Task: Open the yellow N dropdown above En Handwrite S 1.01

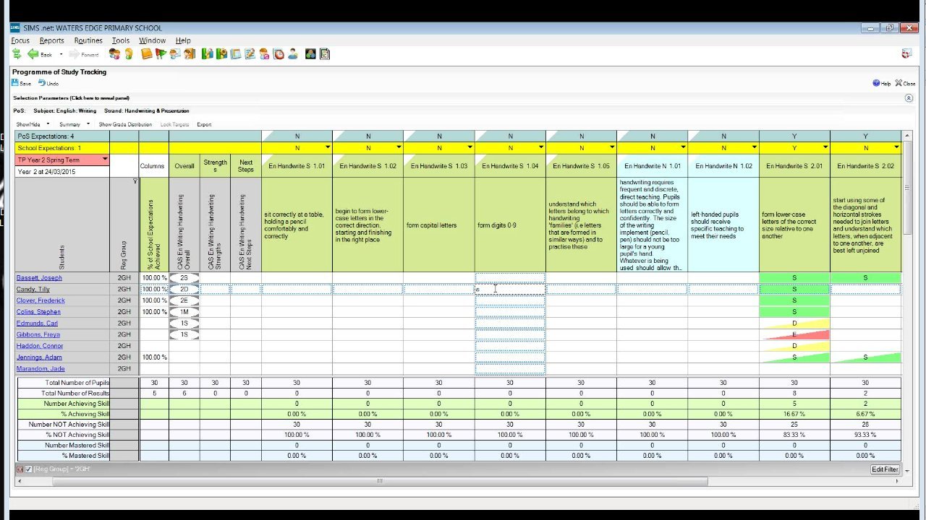Action: pos(328,147)
